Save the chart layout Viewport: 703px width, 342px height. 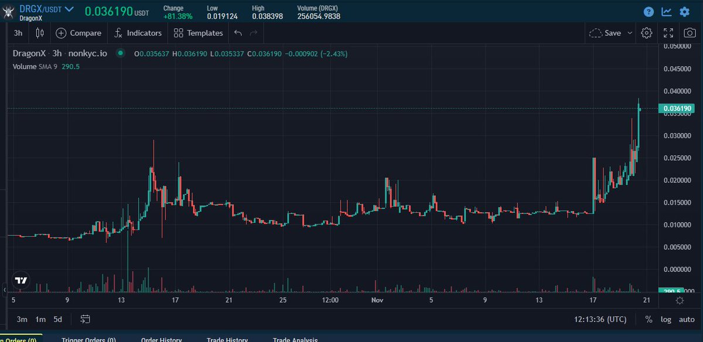[605, 33]
